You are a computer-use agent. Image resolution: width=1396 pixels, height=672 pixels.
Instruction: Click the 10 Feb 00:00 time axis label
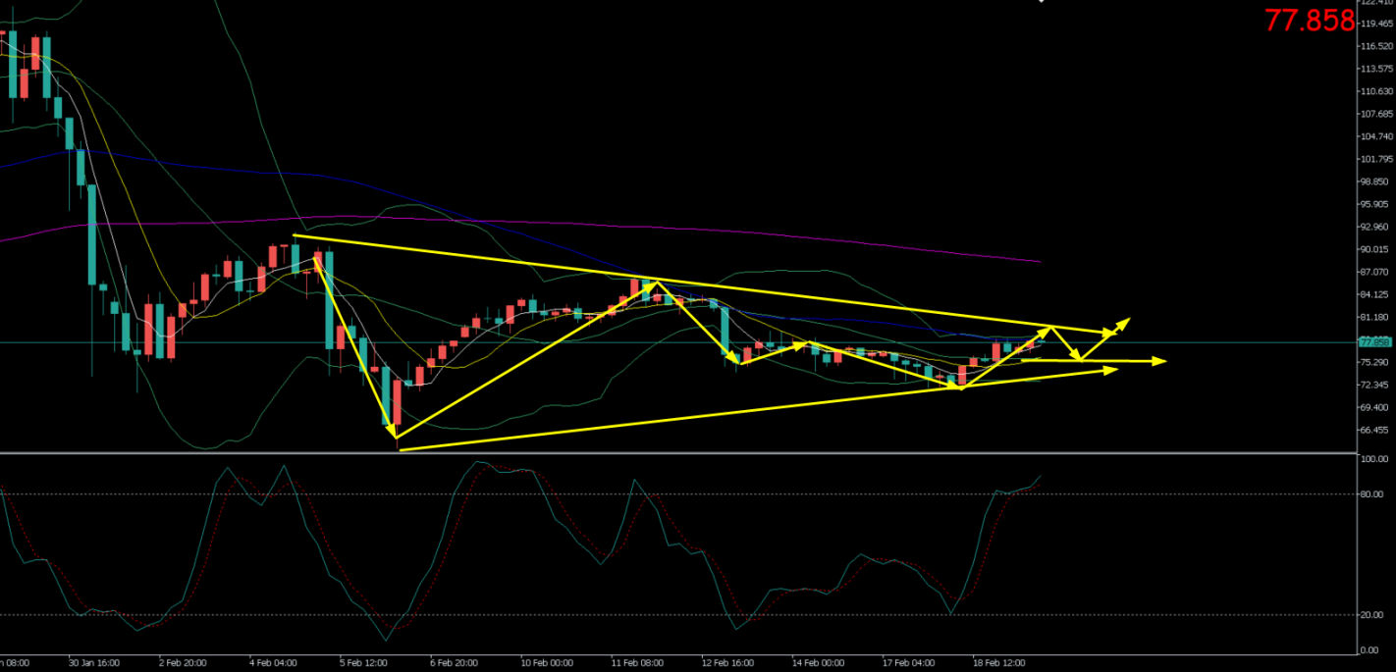[x=545, y=663]
